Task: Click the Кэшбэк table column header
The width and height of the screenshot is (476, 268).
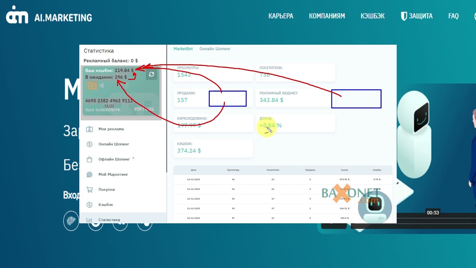Action: tap(377, 170)
